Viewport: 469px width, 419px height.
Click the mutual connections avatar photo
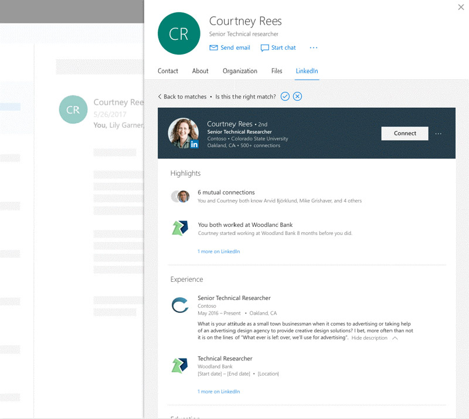coord(183,196)
